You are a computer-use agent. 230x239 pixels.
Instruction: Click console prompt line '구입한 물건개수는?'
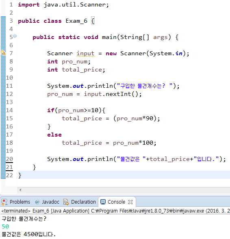pyautogui.click(x=24, y=219)
